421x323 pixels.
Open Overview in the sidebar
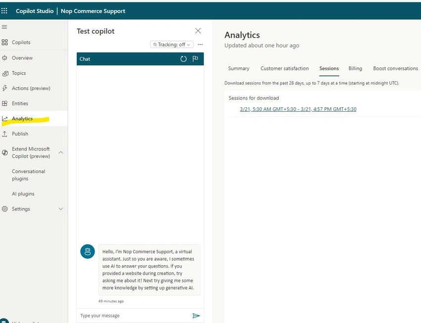tap(34, 58)
